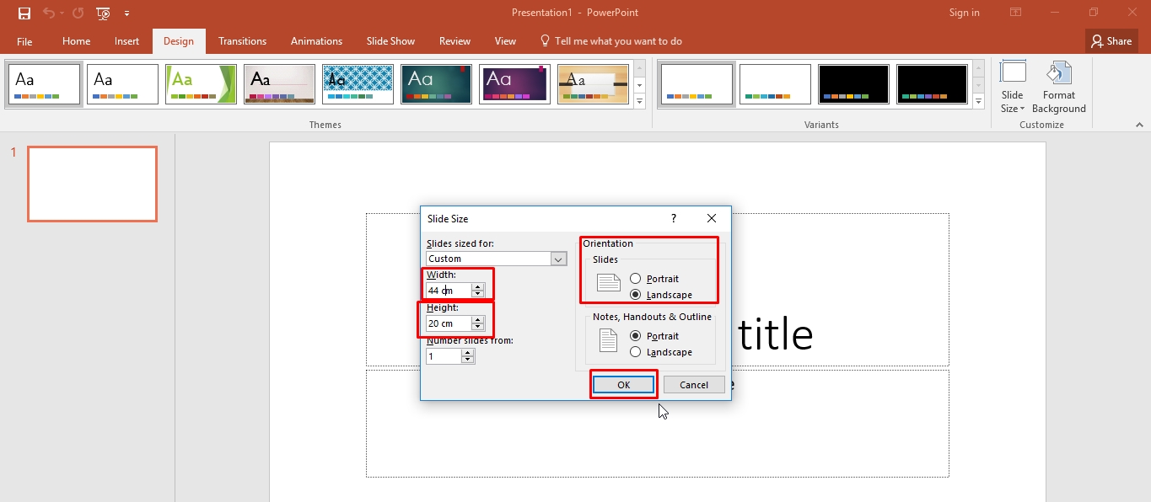Select Landscape for Notes, Handouts & Outline

coord(635,352)
